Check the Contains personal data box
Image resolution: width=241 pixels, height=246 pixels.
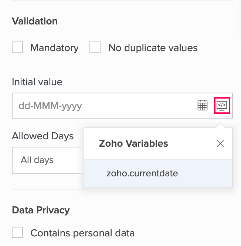coord(17,233)
